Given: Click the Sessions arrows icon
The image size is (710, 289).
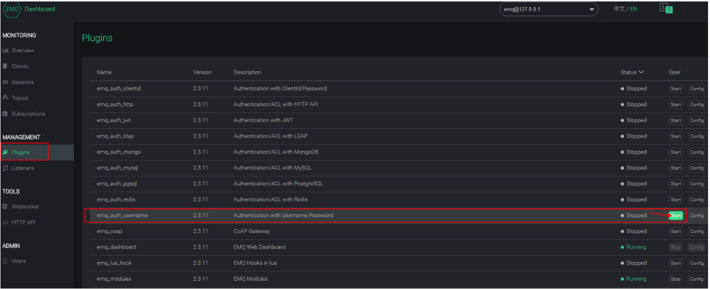Looking at the screenshot, I should 5,82.
